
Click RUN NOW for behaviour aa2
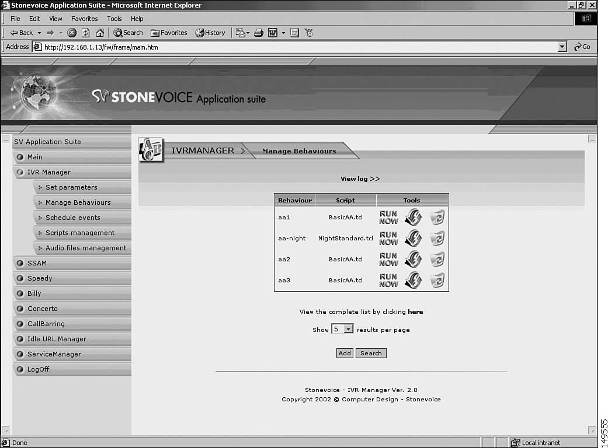388,259
